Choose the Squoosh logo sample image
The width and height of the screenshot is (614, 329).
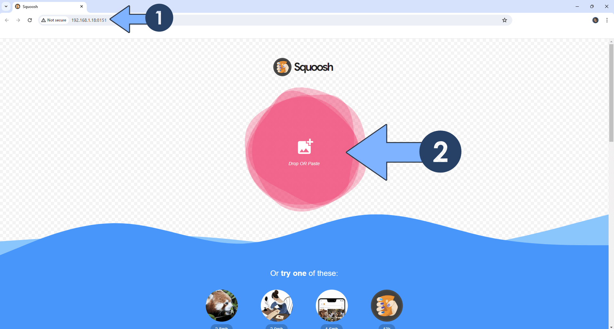(x=387, y=306)
